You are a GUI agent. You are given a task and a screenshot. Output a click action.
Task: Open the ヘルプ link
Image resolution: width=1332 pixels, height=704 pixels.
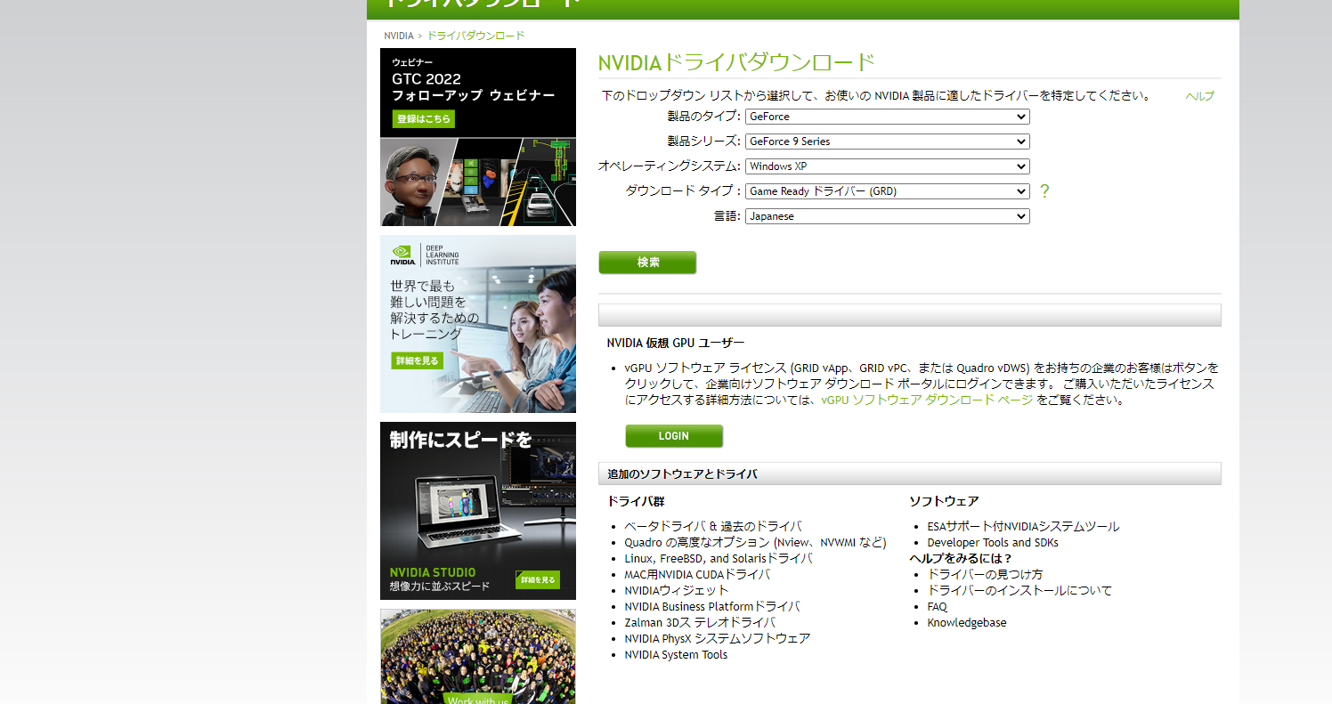click(x=1199, y=96)
